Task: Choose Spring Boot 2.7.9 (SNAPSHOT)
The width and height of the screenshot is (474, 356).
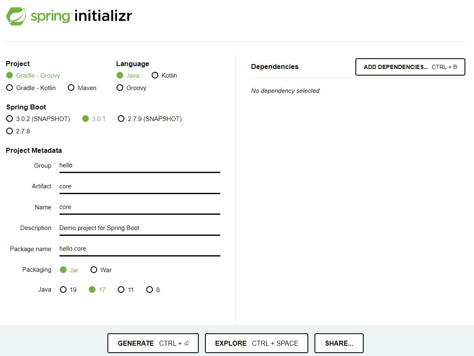Action: [x=150, y=119]
